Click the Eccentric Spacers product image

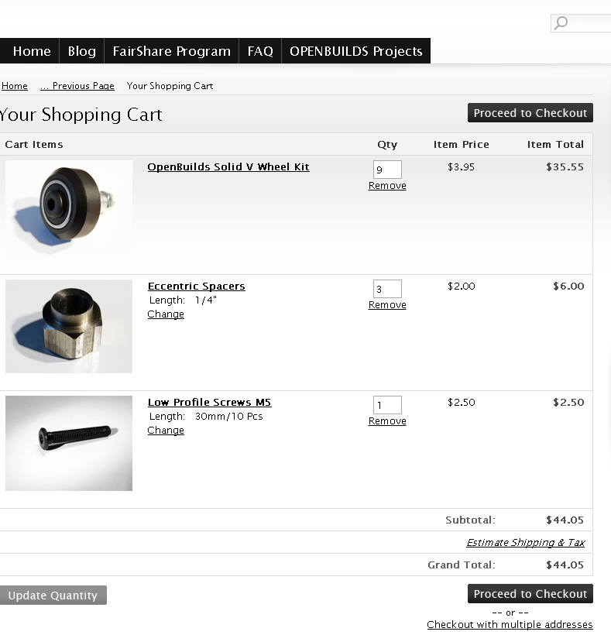pos(69,326)
